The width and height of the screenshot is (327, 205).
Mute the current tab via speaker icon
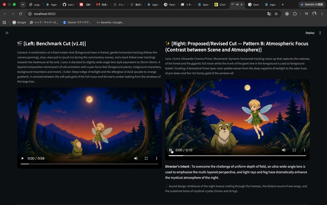tap(237, 4)
